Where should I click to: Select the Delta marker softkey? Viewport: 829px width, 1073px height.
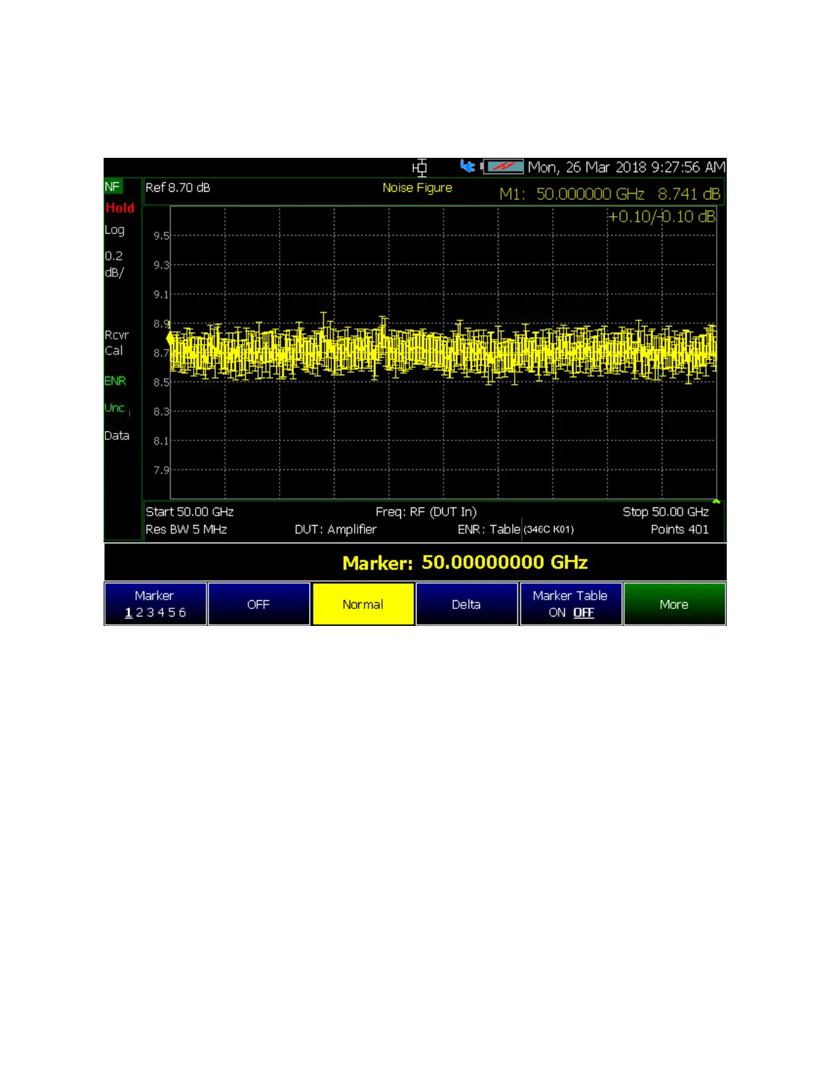467,604
